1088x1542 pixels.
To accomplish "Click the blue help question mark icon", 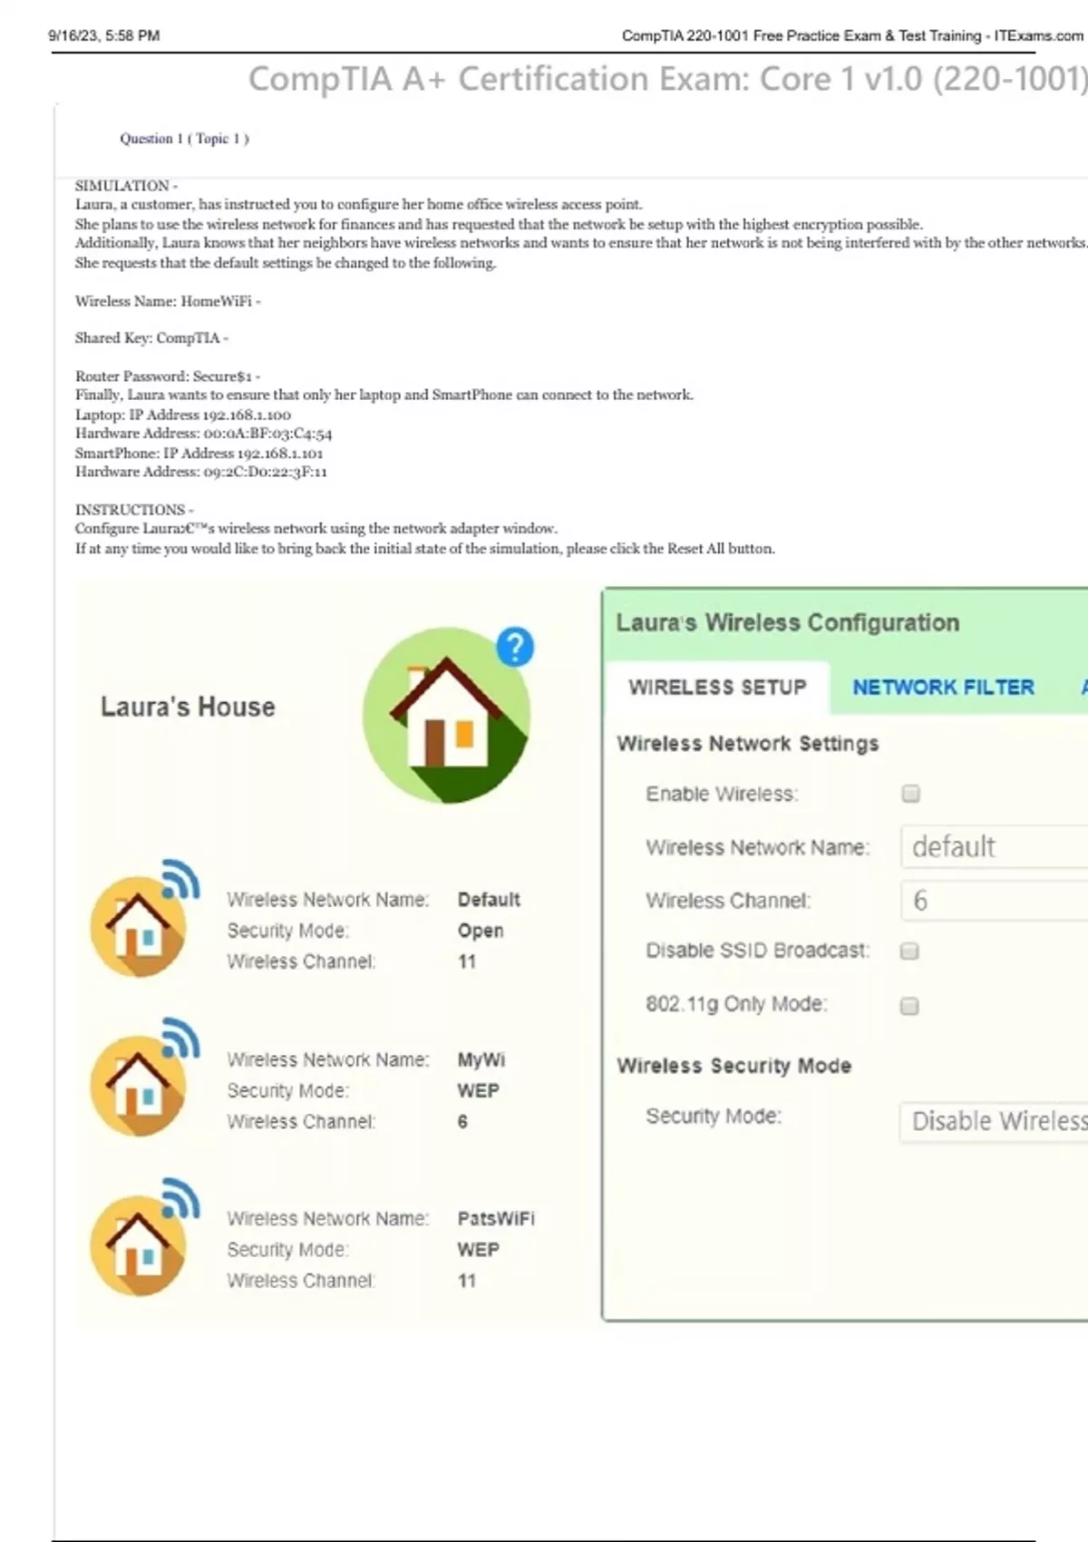I will click(x=515, y=648).
